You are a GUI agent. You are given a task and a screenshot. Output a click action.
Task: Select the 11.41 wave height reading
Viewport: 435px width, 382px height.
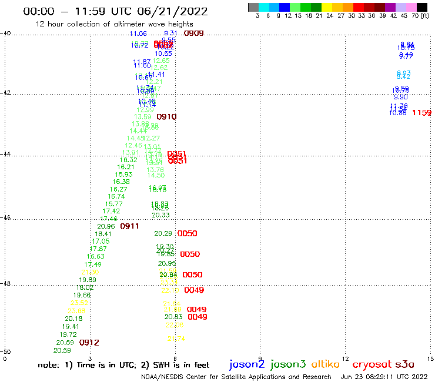point(156,75)
